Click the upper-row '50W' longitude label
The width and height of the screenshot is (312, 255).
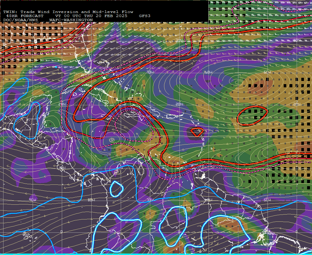(x=267, y=72)
